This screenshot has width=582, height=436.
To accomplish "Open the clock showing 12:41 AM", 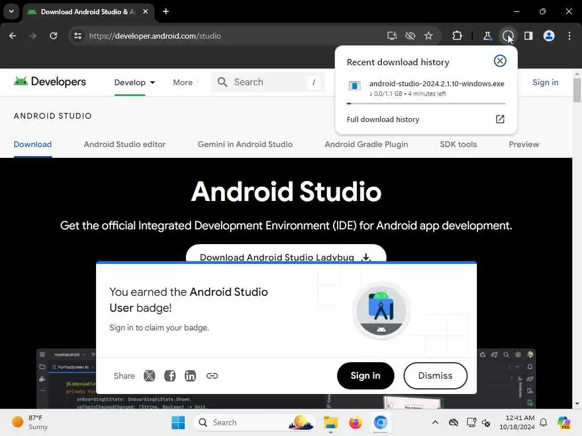I will pos(517,422).
